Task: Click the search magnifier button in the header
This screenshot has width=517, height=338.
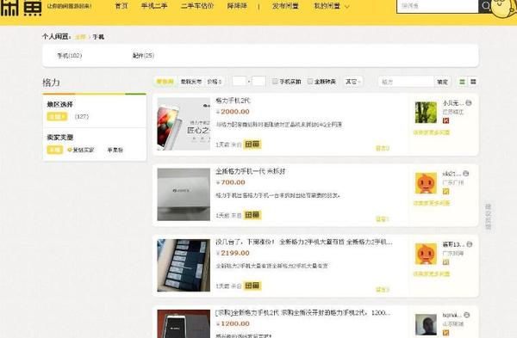Action: (486, 6)
